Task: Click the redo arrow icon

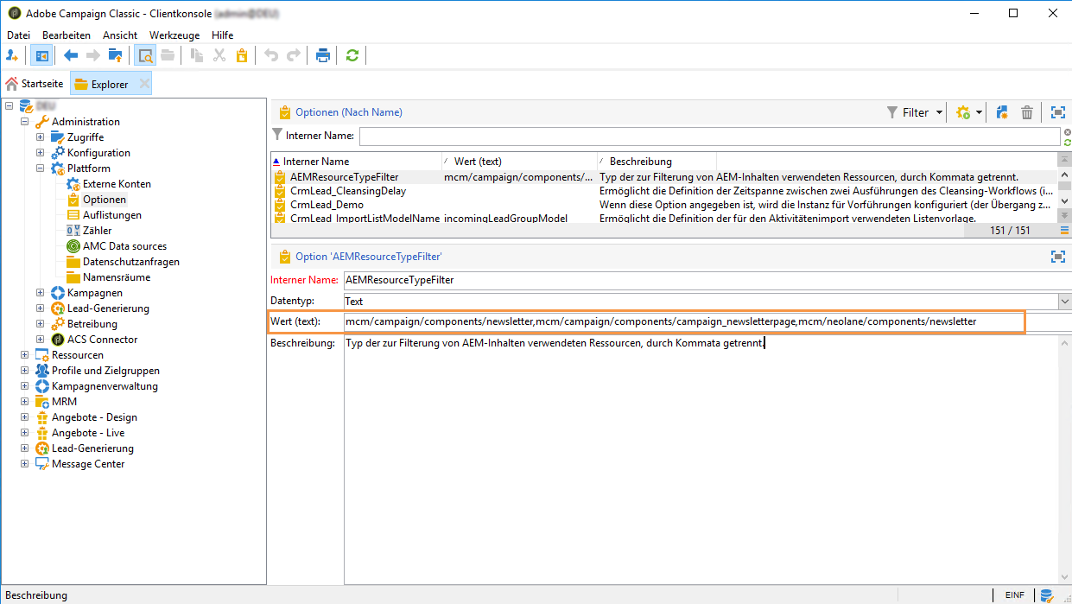Action: [294, 55]
